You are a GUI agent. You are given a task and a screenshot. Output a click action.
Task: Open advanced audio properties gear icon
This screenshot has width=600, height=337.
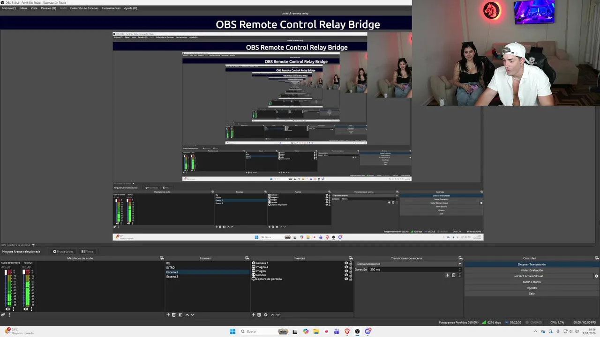coord(3,315)
